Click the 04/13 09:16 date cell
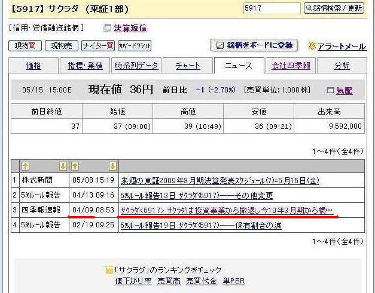 (x=93, y=195)
